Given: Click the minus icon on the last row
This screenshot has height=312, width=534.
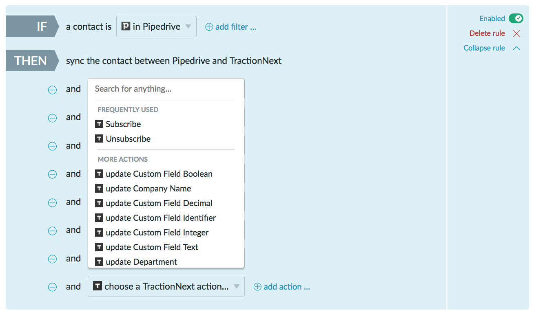Looking at the screenshot, I should 53,287.
